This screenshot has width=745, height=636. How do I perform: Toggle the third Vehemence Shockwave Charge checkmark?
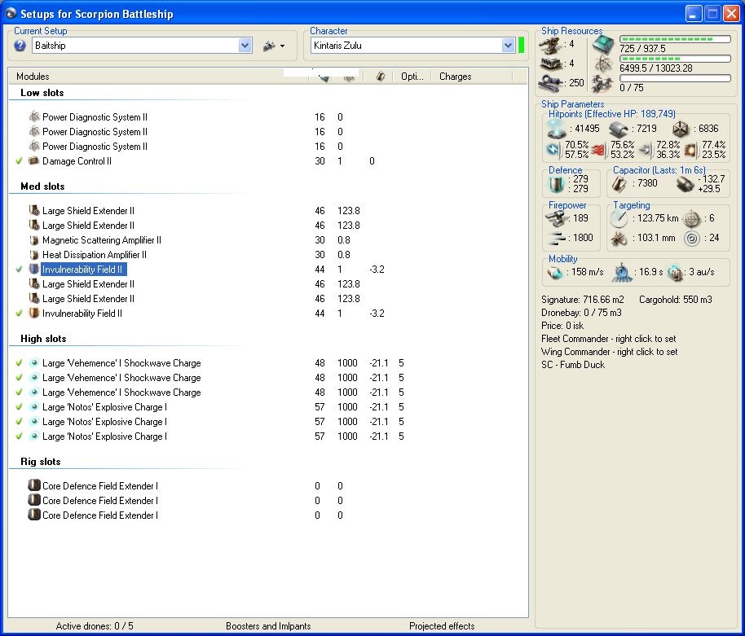point(19,393)
